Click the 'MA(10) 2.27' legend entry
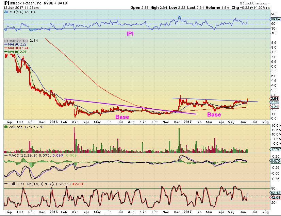Screen dimensions: 281x216 [x=15, y=52]
